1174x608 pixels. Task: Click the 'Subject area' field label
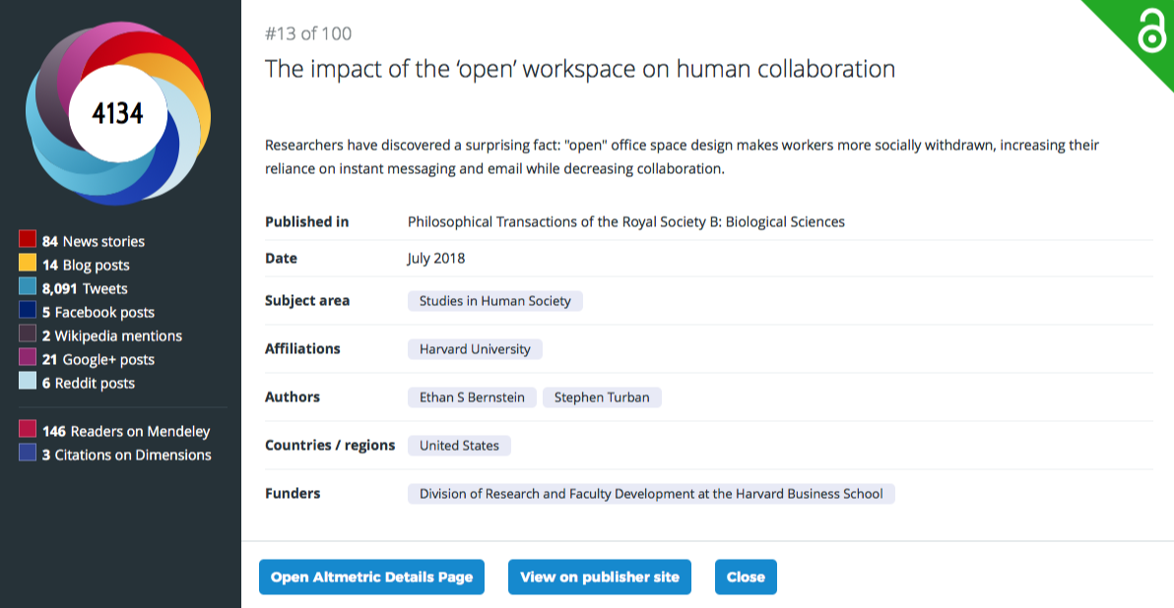coord(307,301)
